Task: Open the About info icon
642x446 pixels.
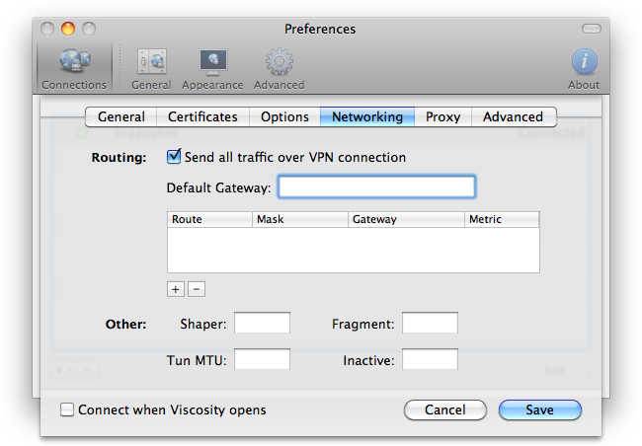Action: pyautogui.click(x=584, y=67)
